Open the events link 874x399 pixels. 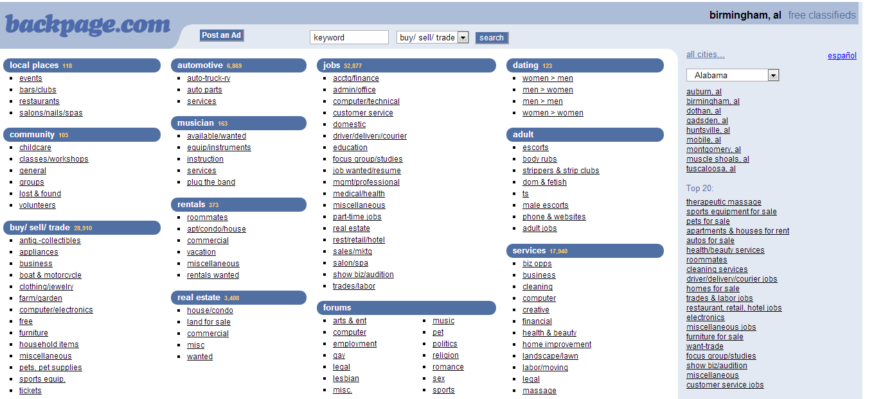point(31,78)
